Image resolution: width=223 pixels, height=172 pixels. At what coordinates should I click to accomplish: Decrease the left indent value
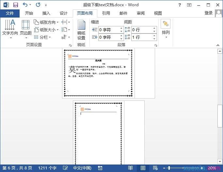click(x=121, y=32)
